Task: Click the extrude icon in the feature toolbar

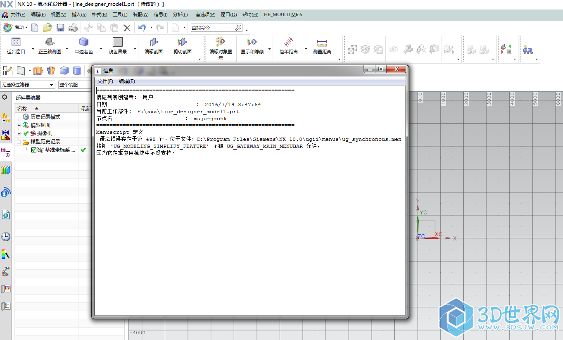Action: pos(38,71)
